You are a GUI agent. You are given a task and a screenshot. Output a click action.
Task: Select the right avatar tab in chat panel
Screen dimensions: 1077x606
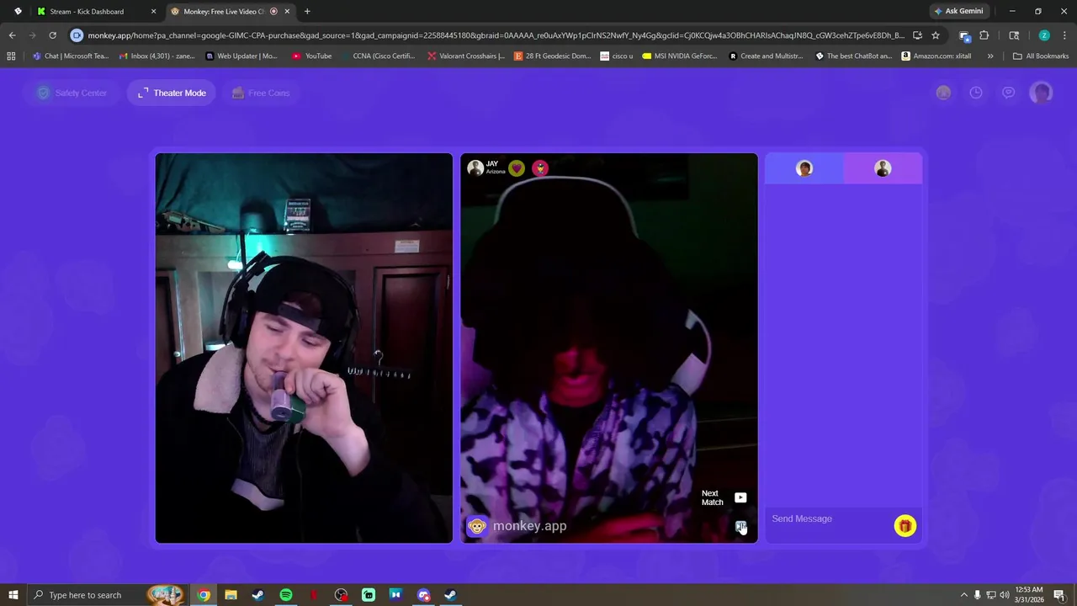tap(883, 168)
